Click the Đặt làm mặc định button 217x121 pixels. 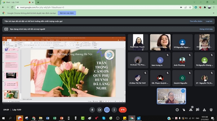coord(66,13)
